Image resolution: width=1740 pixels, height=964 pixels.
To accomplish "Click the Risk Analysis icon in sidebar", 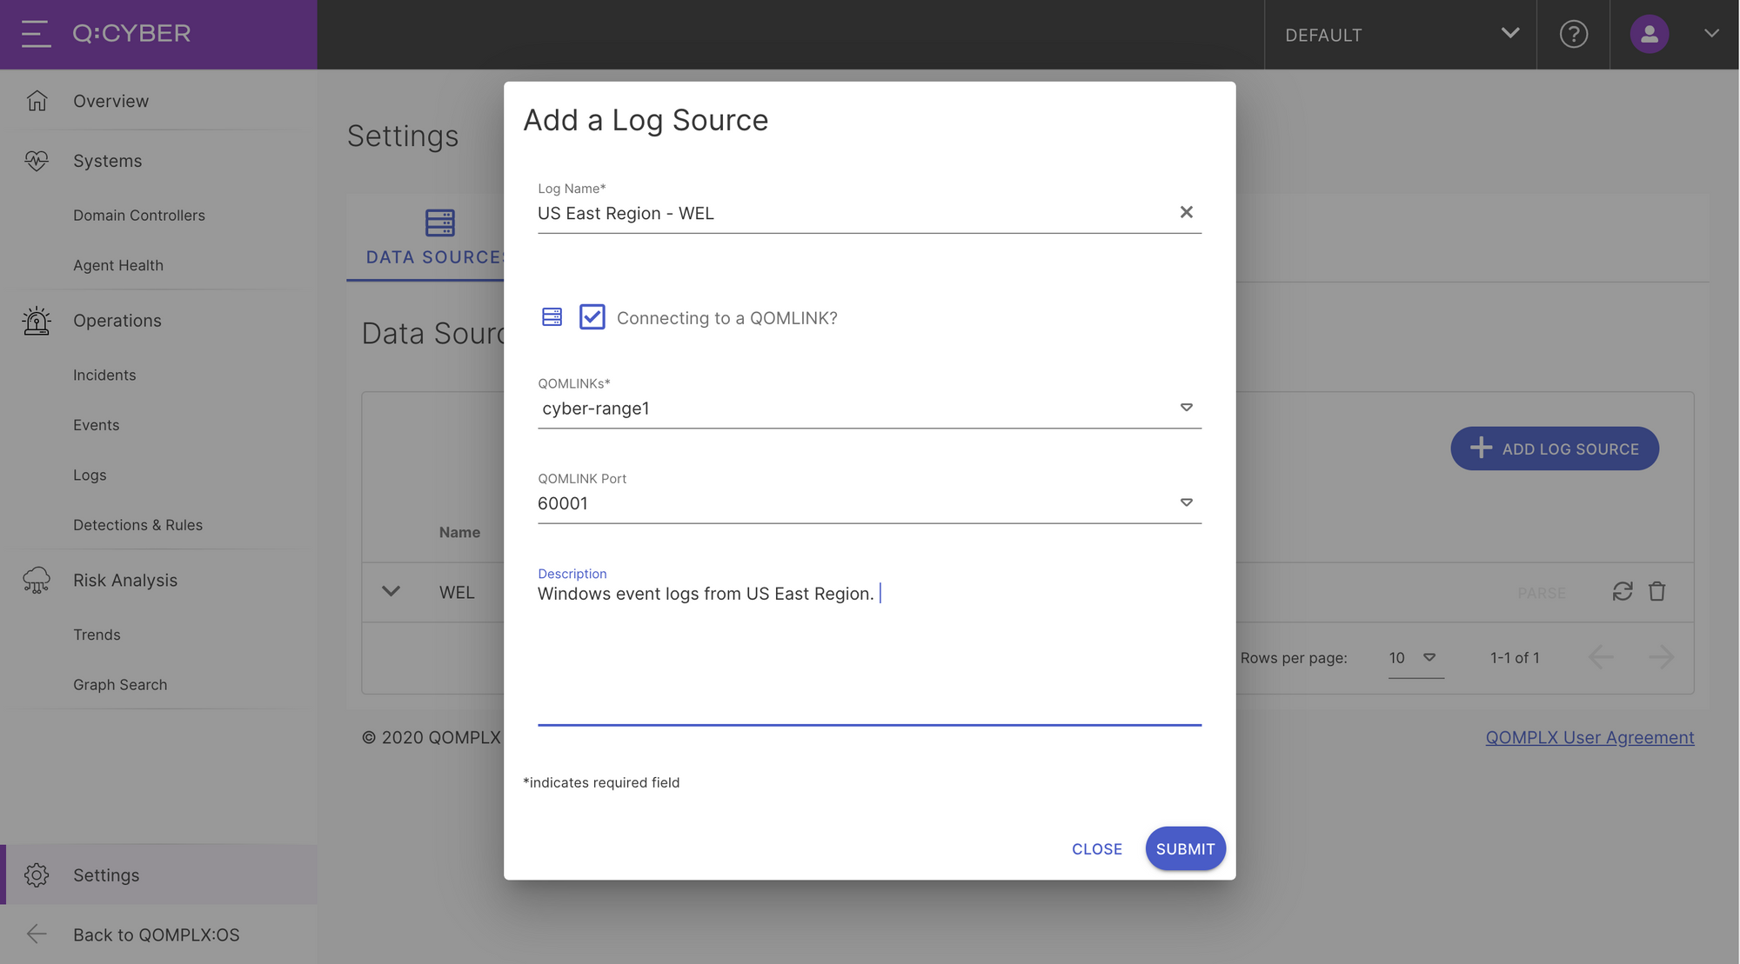I will [x=35, y=579].
